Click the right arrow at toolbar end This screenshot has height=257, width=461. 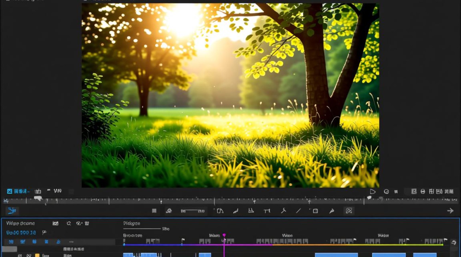[450, 211]
